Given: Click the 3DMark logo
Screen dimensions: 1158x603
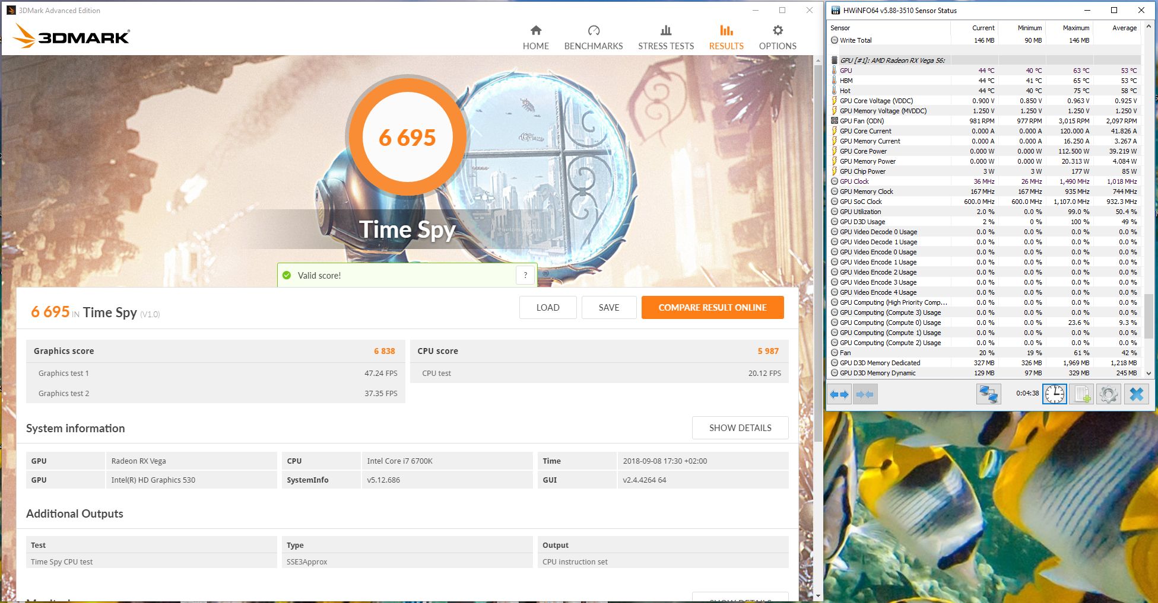Looking at the screenshot, I should pyautogui.click(x=71, y=36).
